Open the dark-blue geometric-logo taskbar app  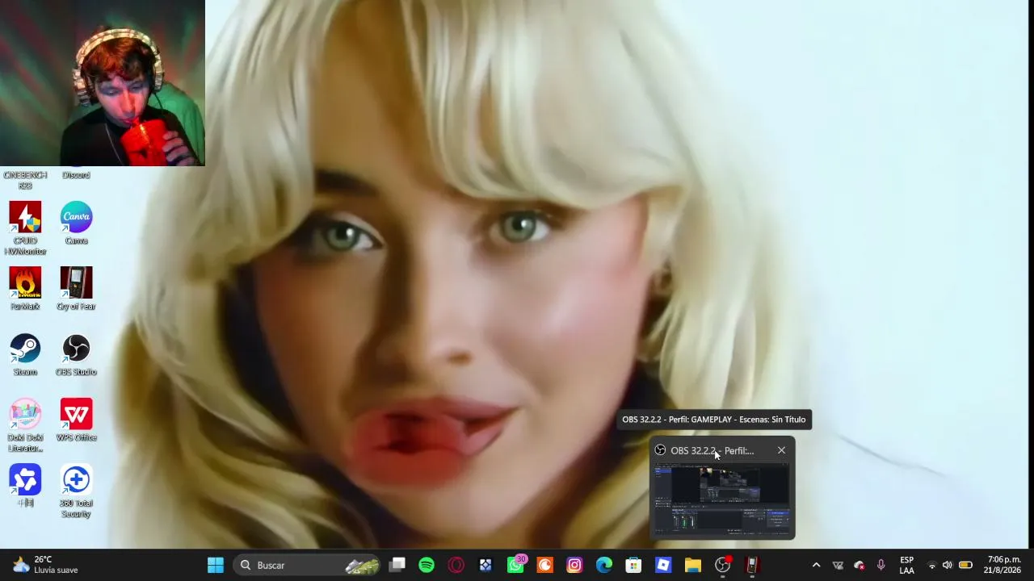485,565
